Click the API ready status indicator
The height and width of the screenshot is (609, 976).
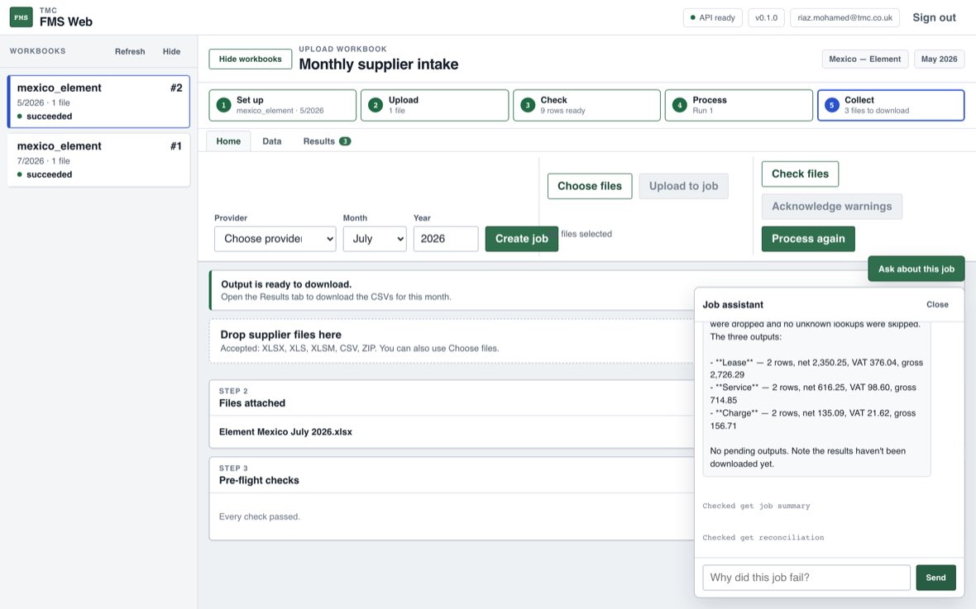click(x=712, y=17)
